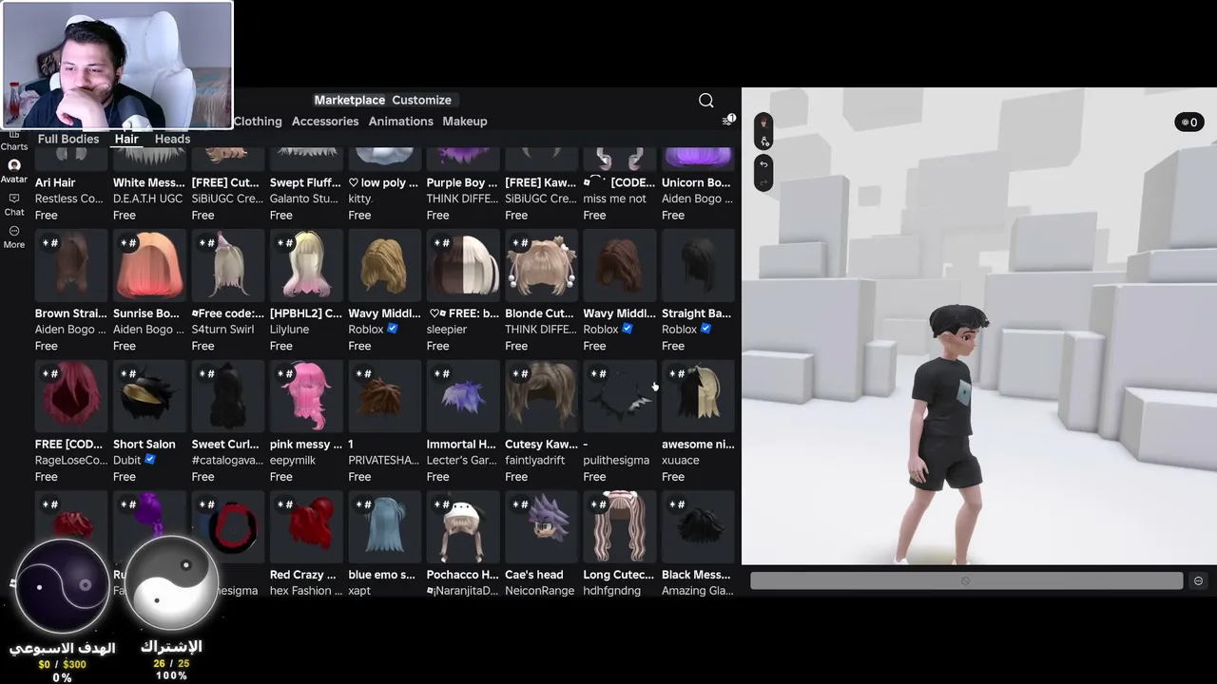Select the [HPBHL2] C... blonde-pink hair
Screen dimensions: 1217x684
pos(306,266)
